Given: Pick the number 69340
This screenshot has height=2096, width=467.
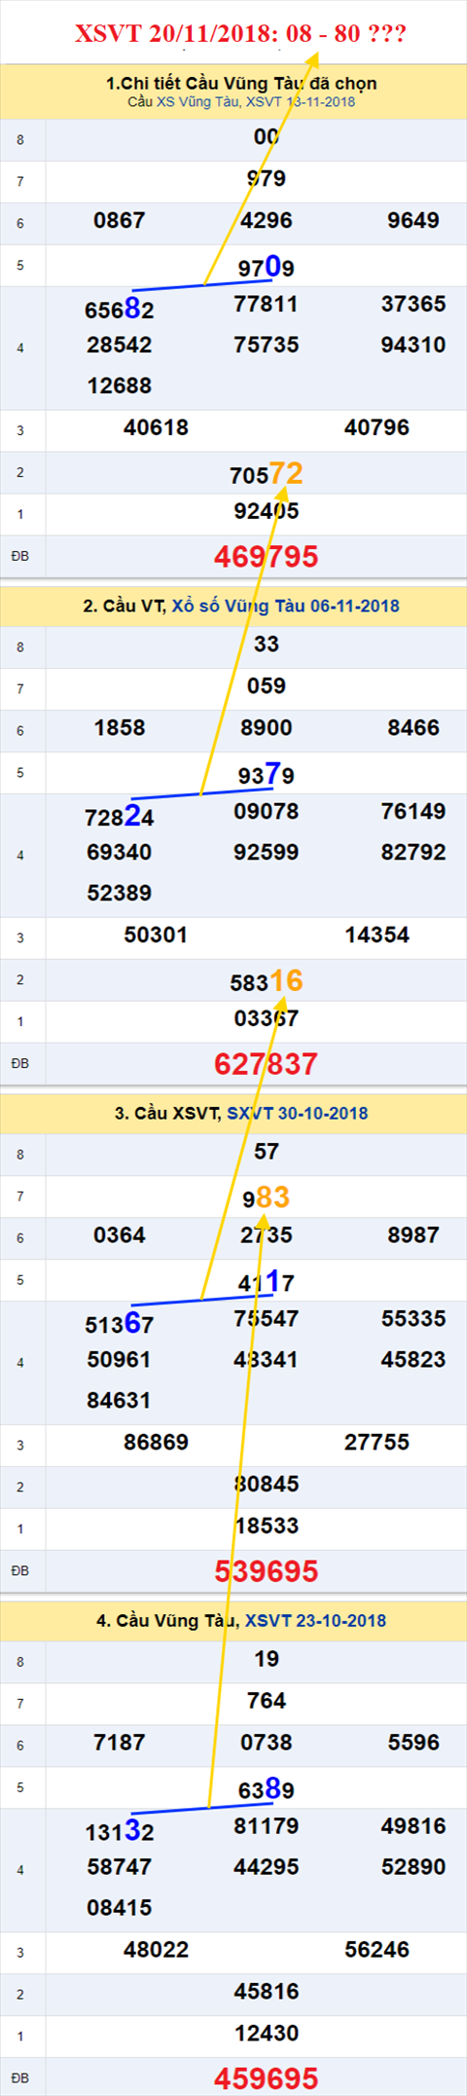Looking at the screenshot, I should 119,852.
